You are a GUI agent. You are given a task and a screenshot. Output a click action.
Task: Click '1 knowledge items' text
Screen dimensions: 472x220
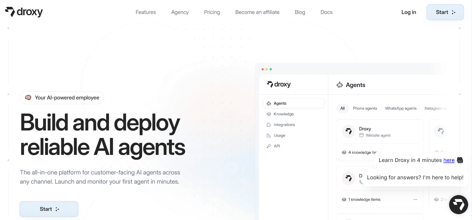click(x=364, y=200)
